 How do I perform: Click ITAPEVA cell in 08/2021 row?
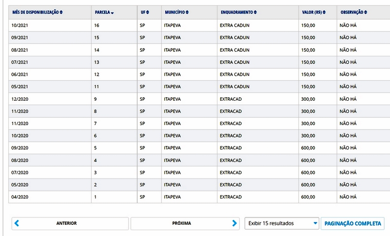pyautogui.click(x=173, y=50)
